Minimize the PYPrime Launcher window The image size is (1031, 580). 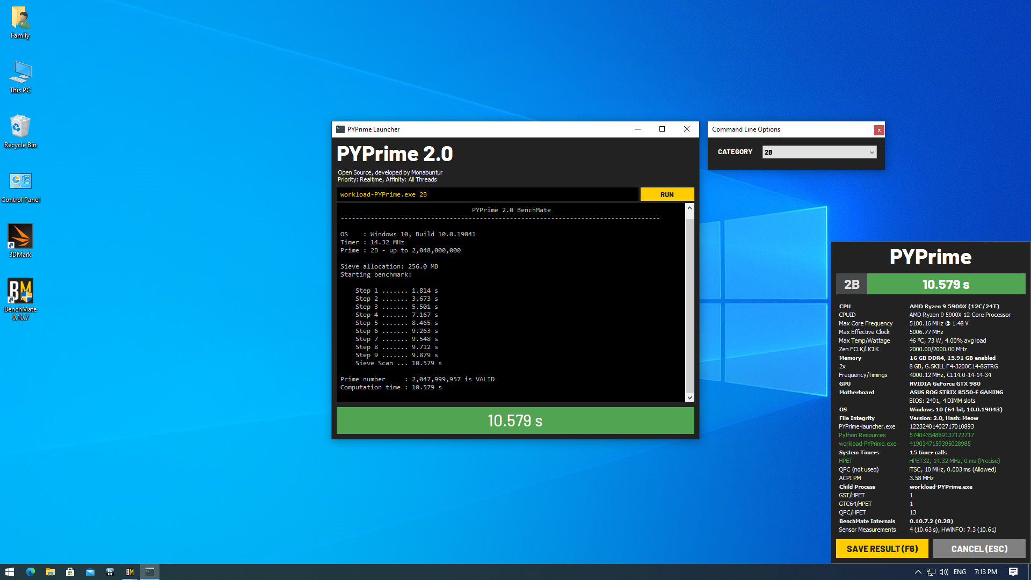637,129
